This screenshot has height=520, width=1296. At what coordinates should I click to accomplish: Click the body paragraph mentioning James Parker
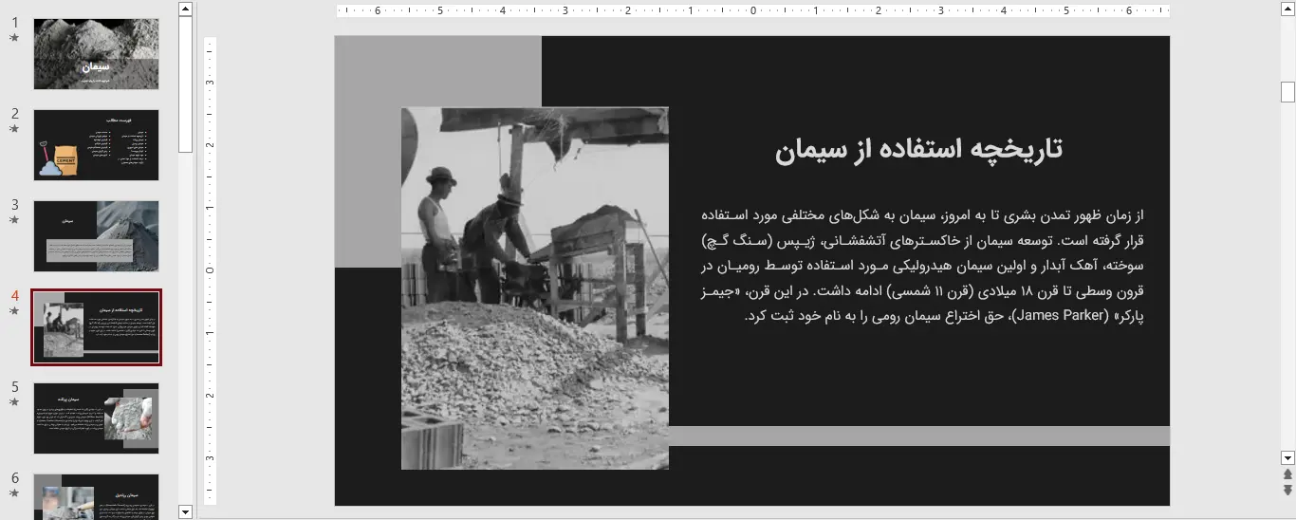tap(921, 266)
